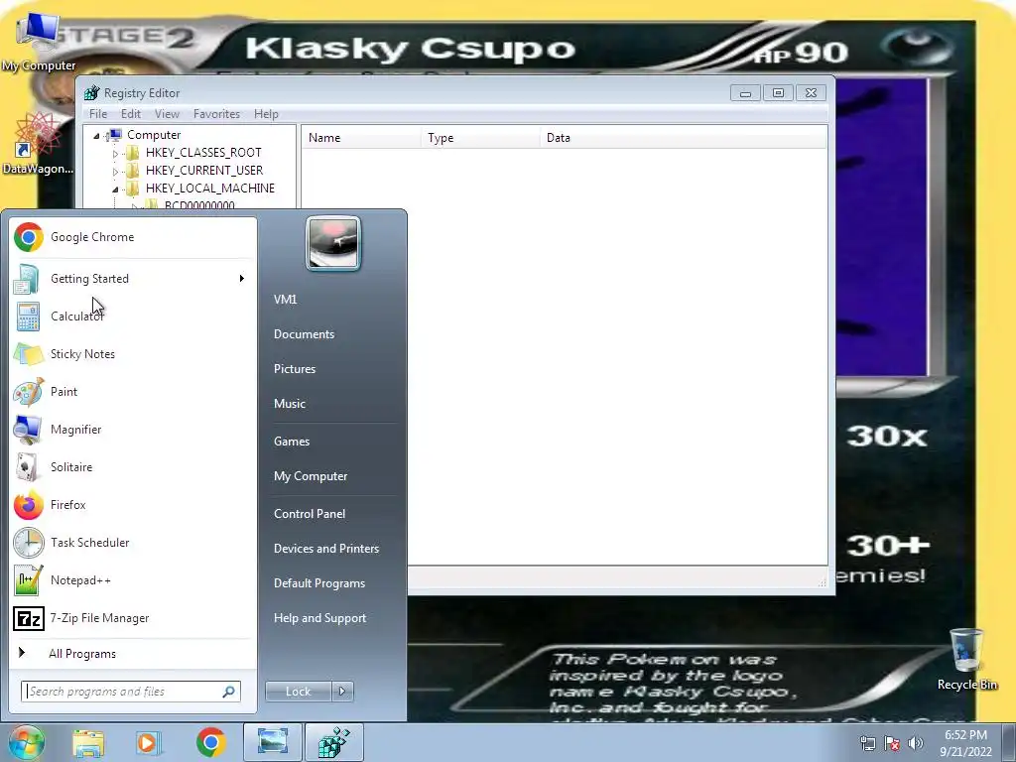Viewport: 1016px width, 762px height.
Task: Launch Firefox from the Start menu
Action: tap(133, 505)
